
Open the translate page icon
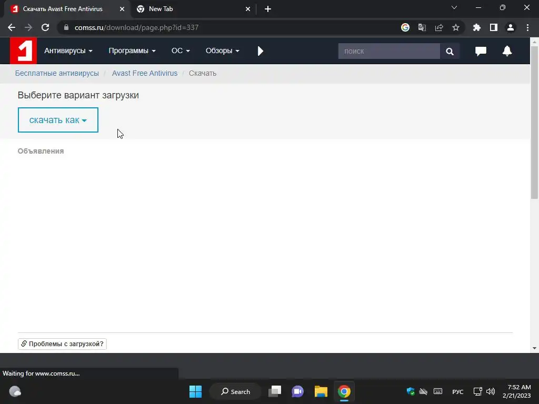pos(422,27)
